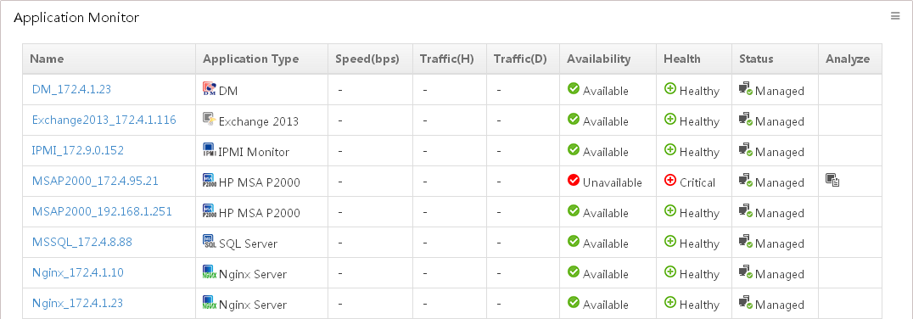
Task: Click the Analyze icon for MSAP2000_172.4.95.21
Action: [x=832, y=180]
